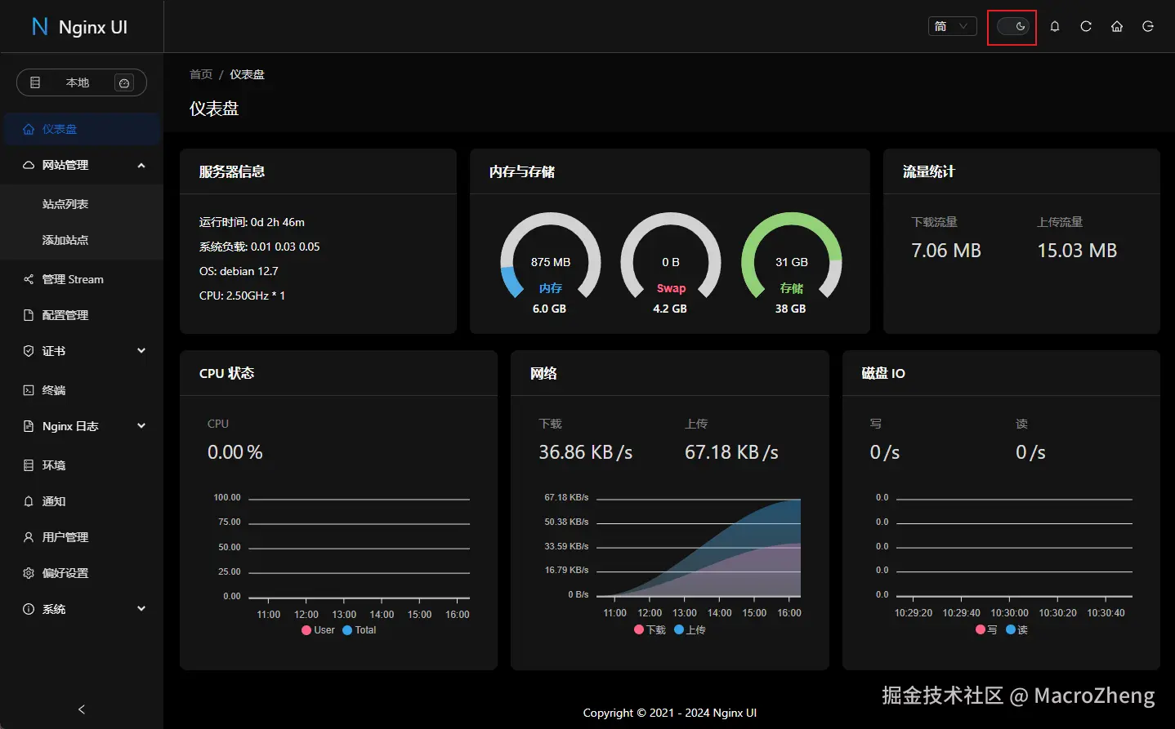
Task: Click the 偏好设置 gear icon
Action: pyautogui.click(x=29, y=573)
